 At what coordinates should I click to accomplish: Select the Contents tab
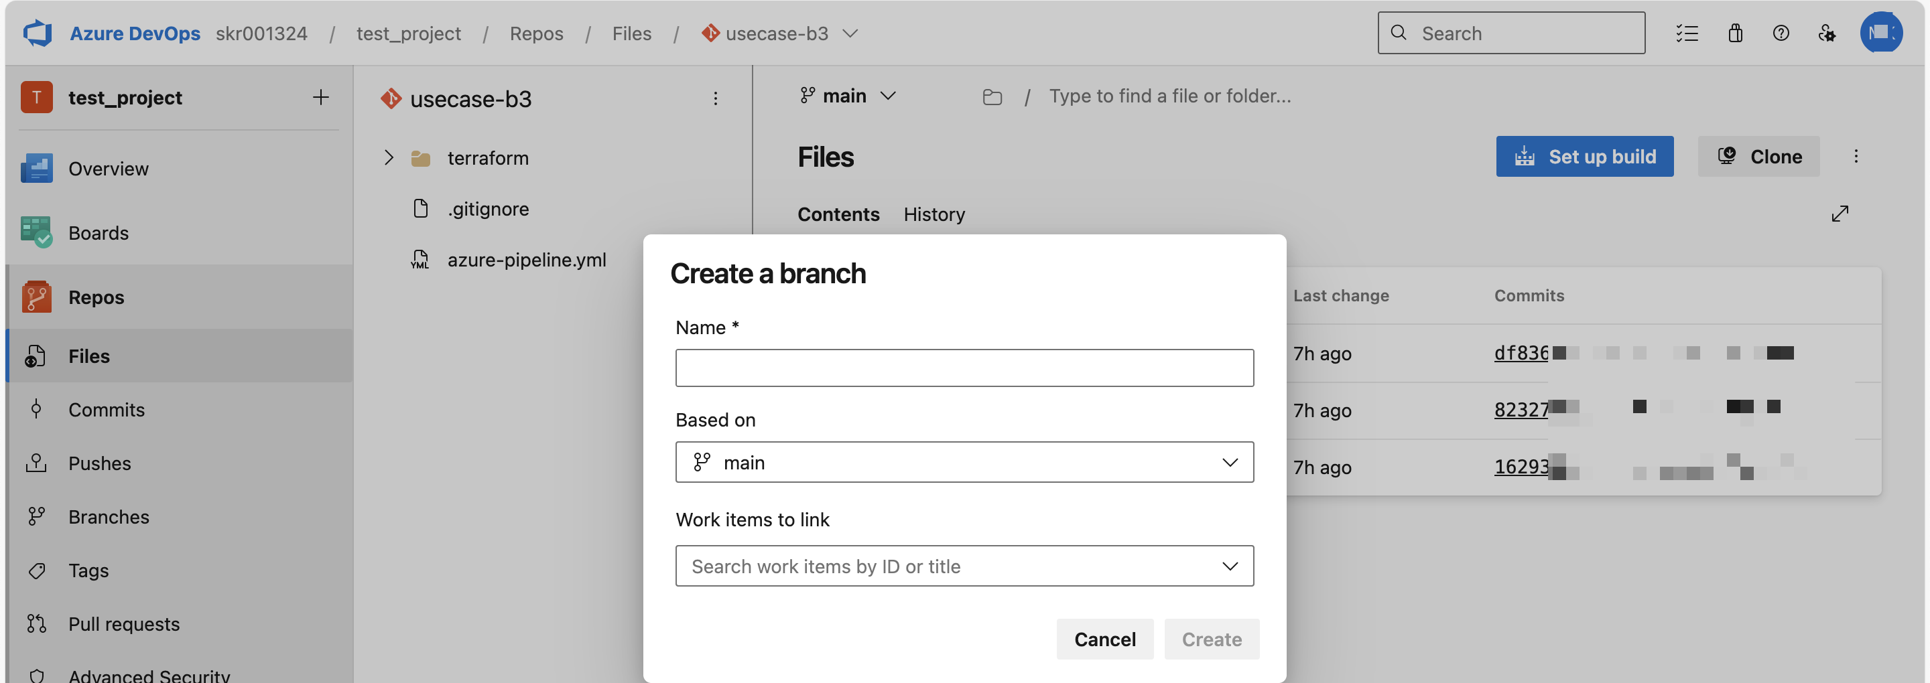coord(838,214)
